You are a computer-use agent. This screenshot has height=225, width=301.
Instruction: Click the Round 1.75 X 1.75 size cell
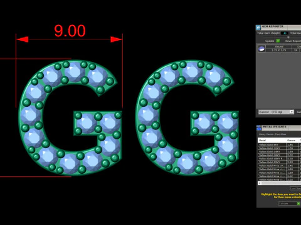point(279,50)
